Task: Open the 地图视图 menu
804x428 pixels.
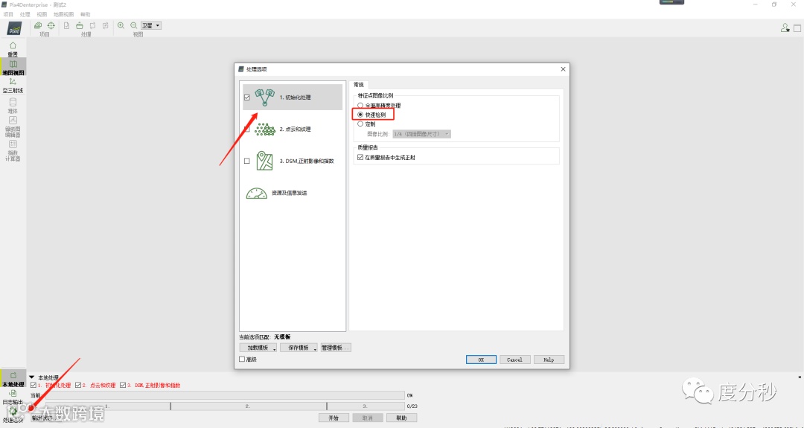Action: 63,14
